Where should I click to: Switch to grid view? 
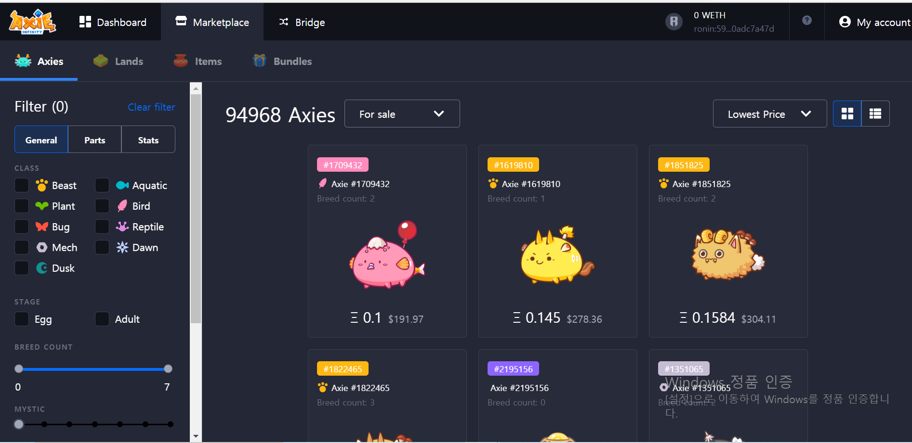tap(847, 114)
